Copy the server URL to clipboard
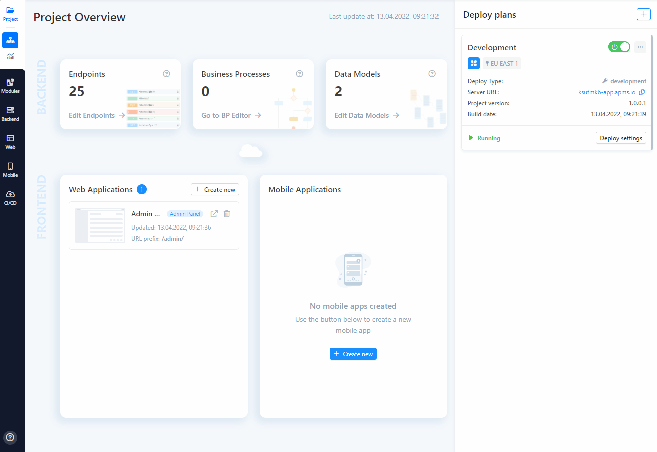Screen dimensions: 657x452 [x=642, y=92]
